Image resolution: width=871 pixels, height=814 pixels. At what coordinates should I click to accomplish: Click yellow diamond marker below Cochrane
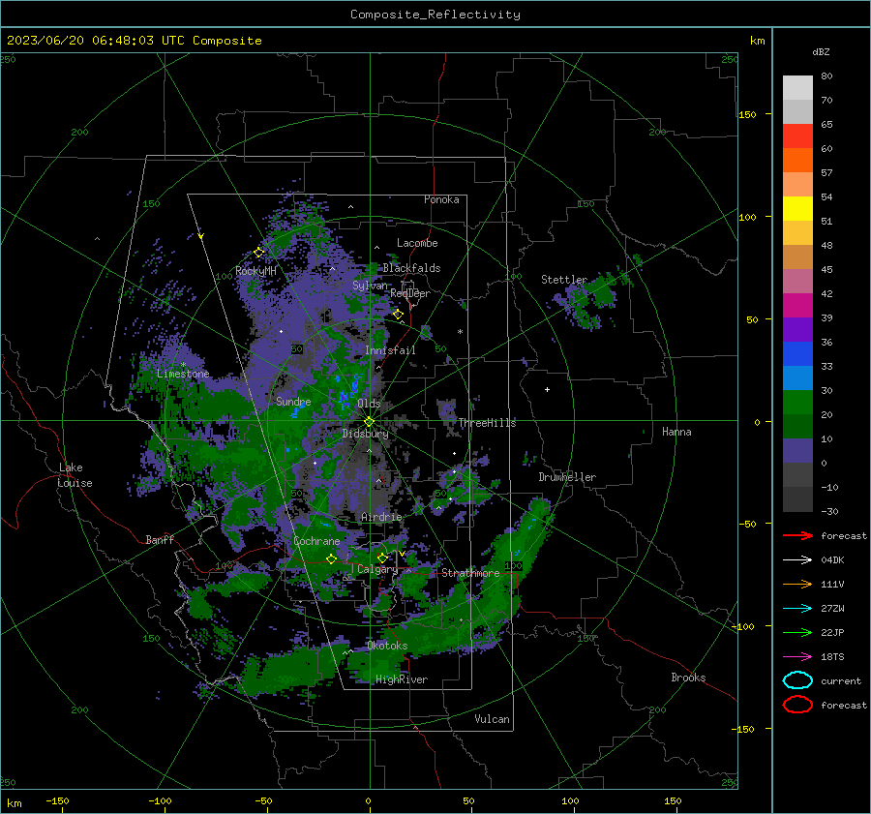(331, 558)
